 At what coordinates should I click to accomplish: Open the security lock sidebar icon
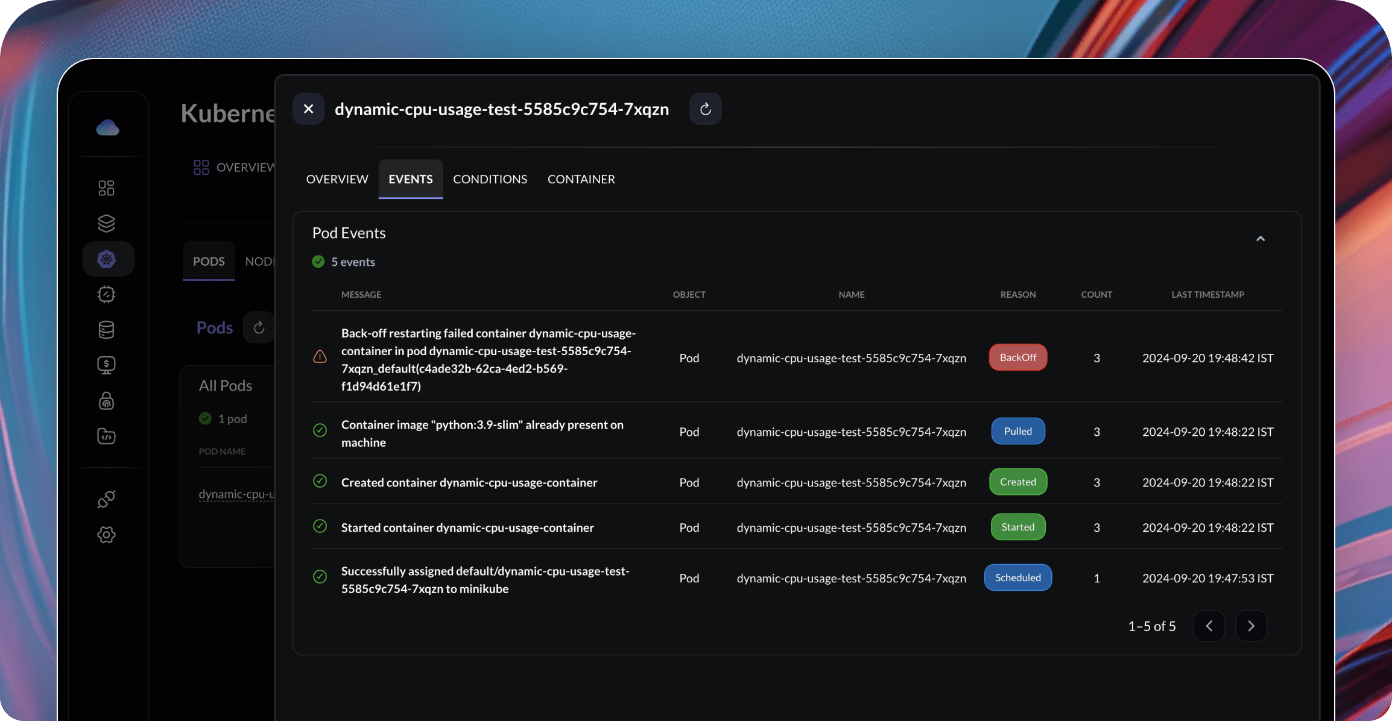[106, 401]
